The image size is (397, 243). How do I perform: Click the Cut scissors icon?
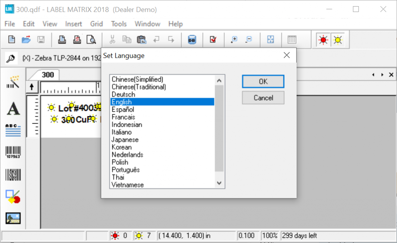[112, 40]
